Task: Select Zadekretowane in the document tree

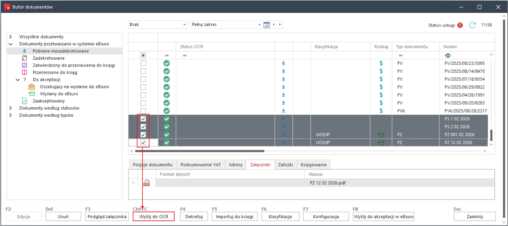Action: pos(49,58)
